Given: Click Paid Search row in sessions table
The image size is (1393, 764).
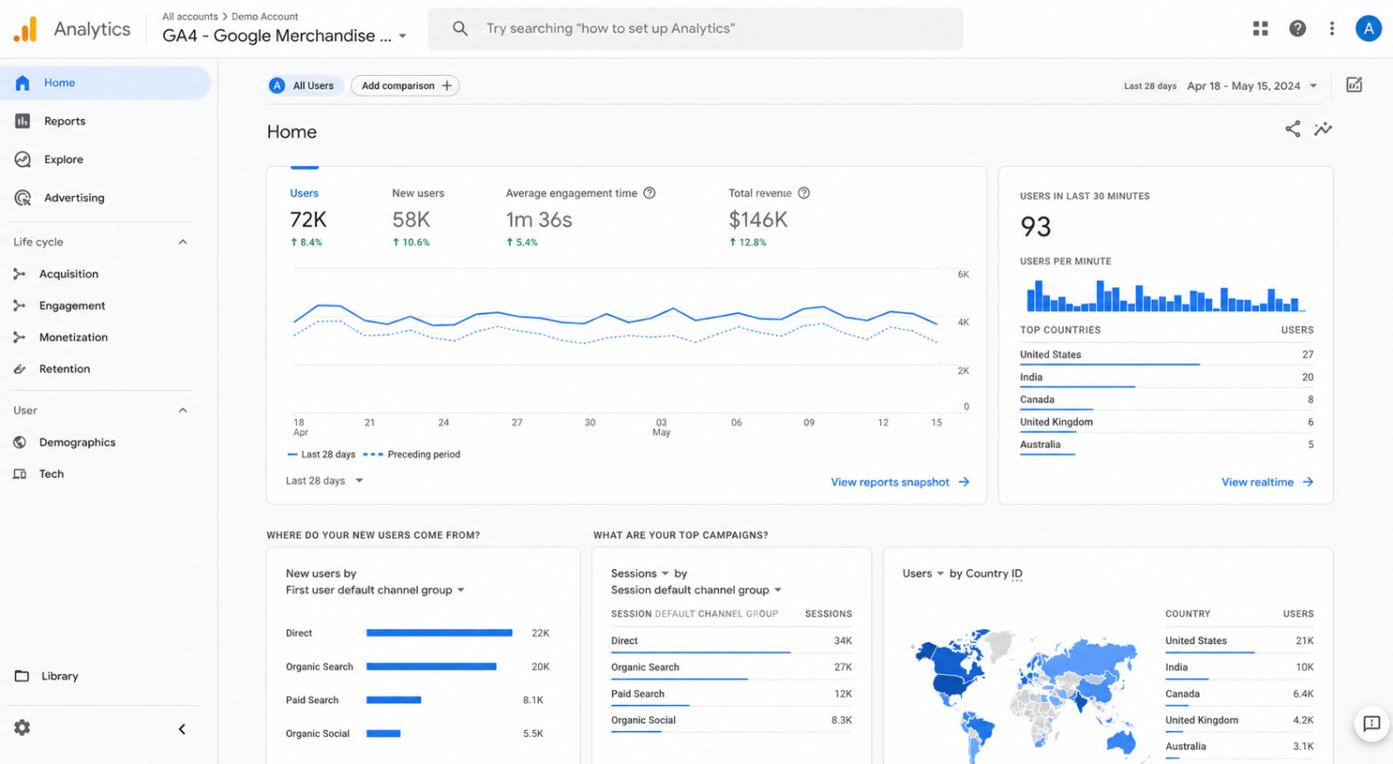Looking at the screenshot, I should click(731, 694).
